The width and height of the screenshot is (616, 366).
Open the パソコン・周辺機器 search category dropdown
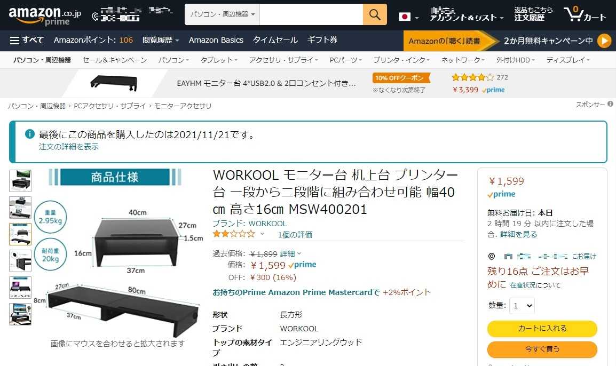coord(223,14)
